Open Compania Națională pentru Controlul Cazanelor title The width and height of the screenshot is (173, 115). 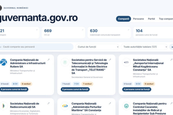[150, 109]
